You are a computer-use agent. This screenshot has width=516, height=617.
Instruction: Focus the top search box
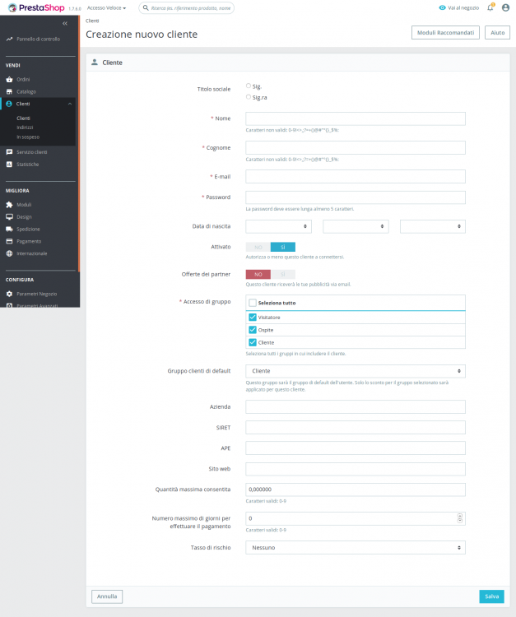[187, 8]
